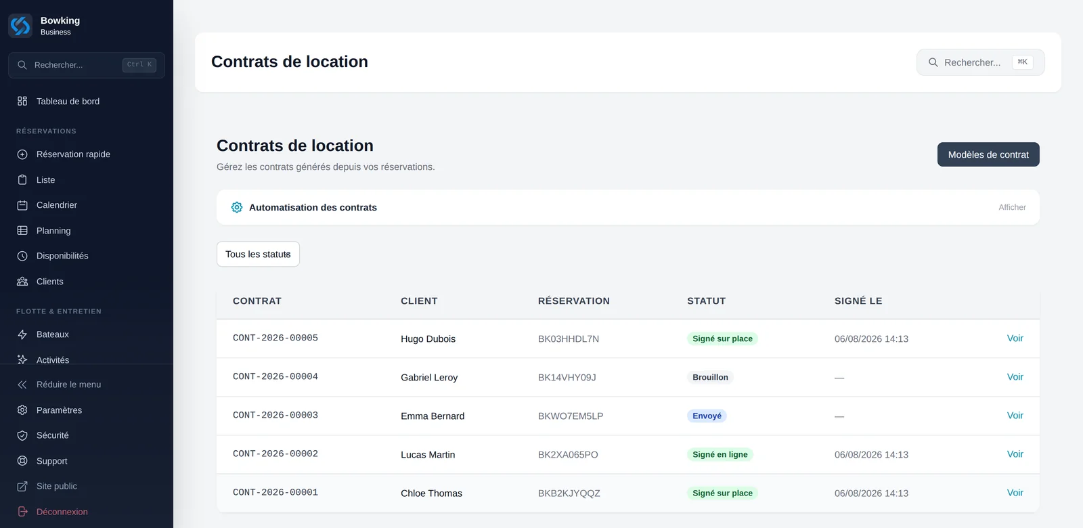Click the Ctrl K shortcut badge
Image resolution: width=1083 pixels, height=528 pixels.
pyautogui.click(x=139, y=65)
